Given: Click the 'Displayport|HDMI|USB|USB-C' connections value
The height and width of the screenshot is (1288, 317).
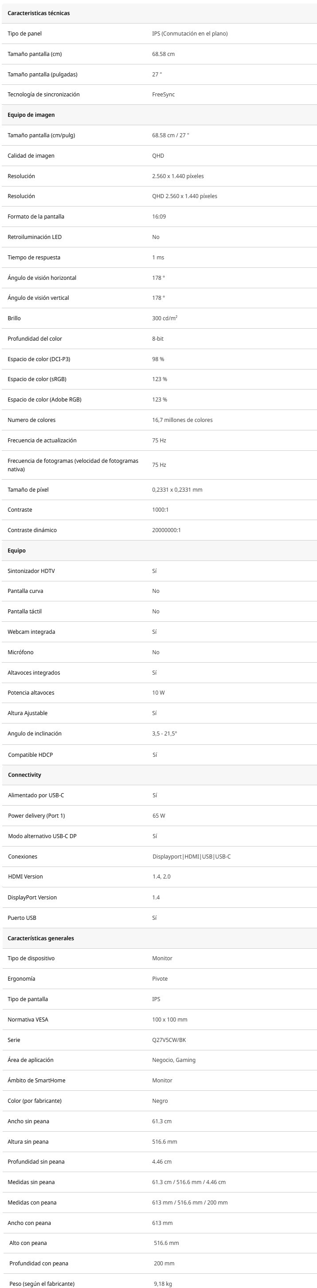Looking at the screenshot, I should coord(191,856).
